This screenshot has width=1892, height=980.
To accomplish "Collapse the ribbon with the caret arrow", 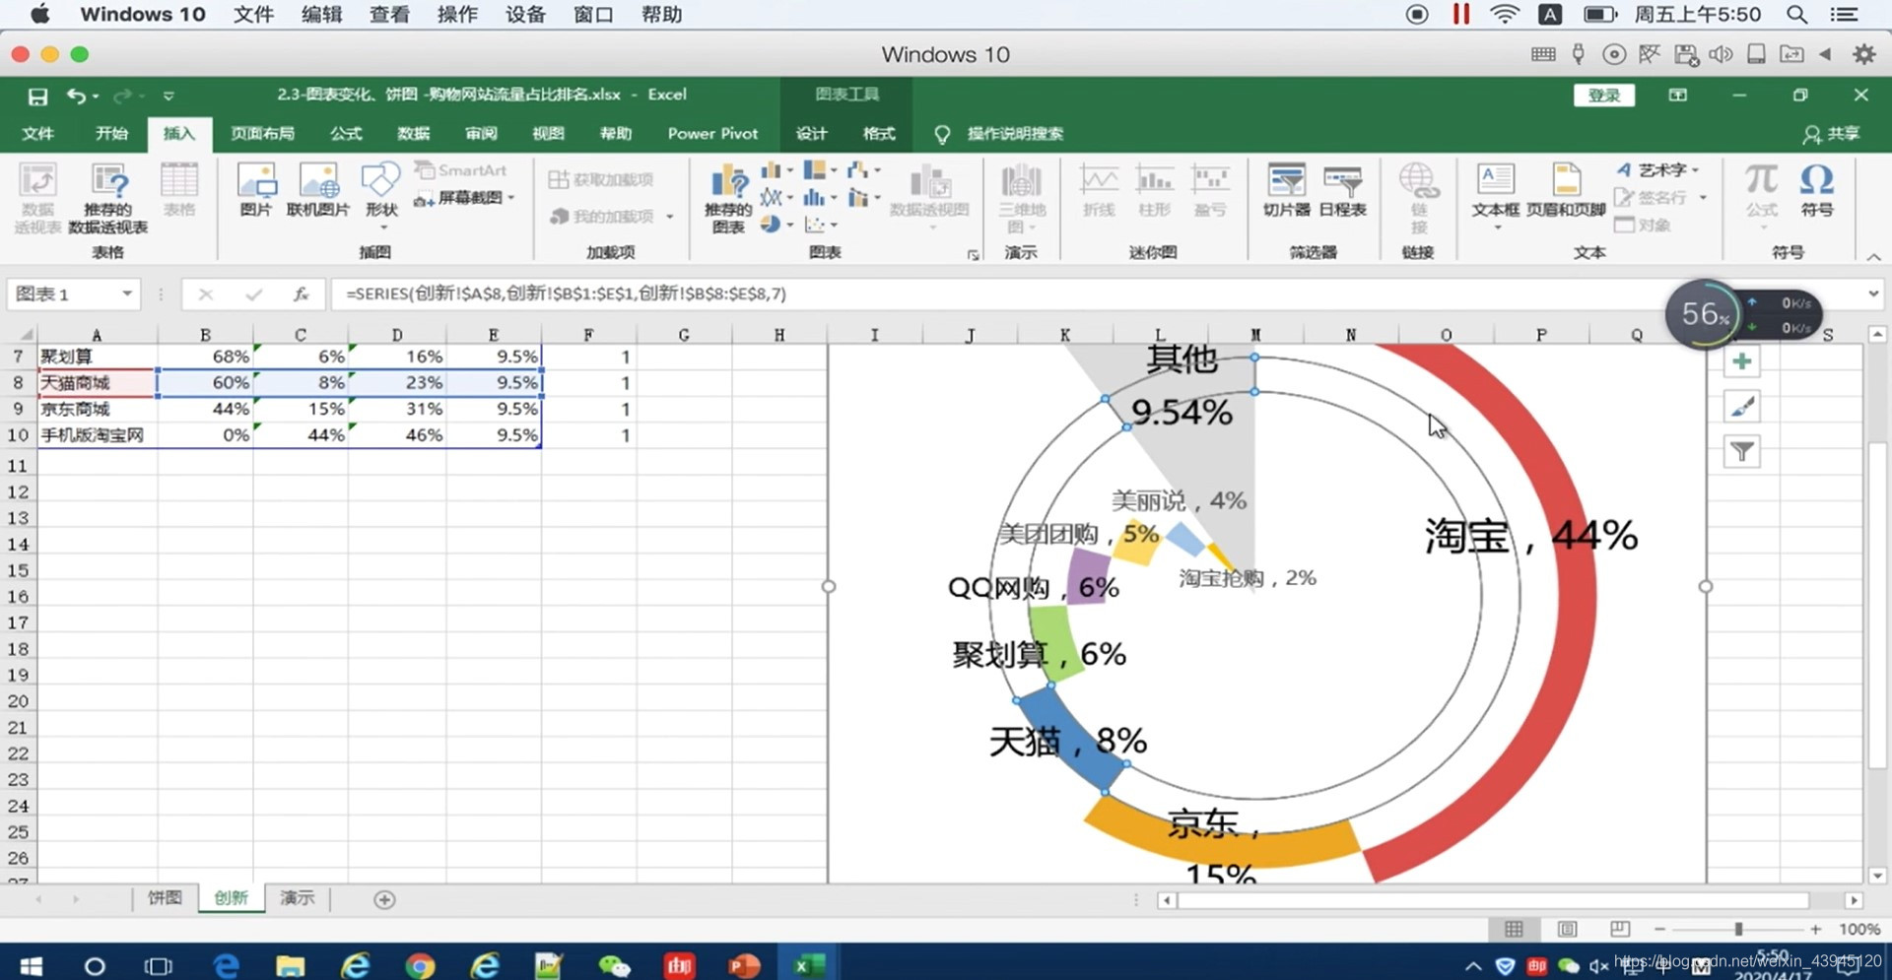I will point(1873,256).
